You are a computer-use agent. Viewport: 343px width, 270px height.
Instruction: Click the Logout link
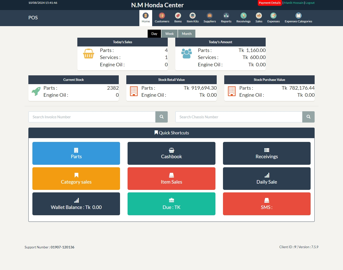310,3
